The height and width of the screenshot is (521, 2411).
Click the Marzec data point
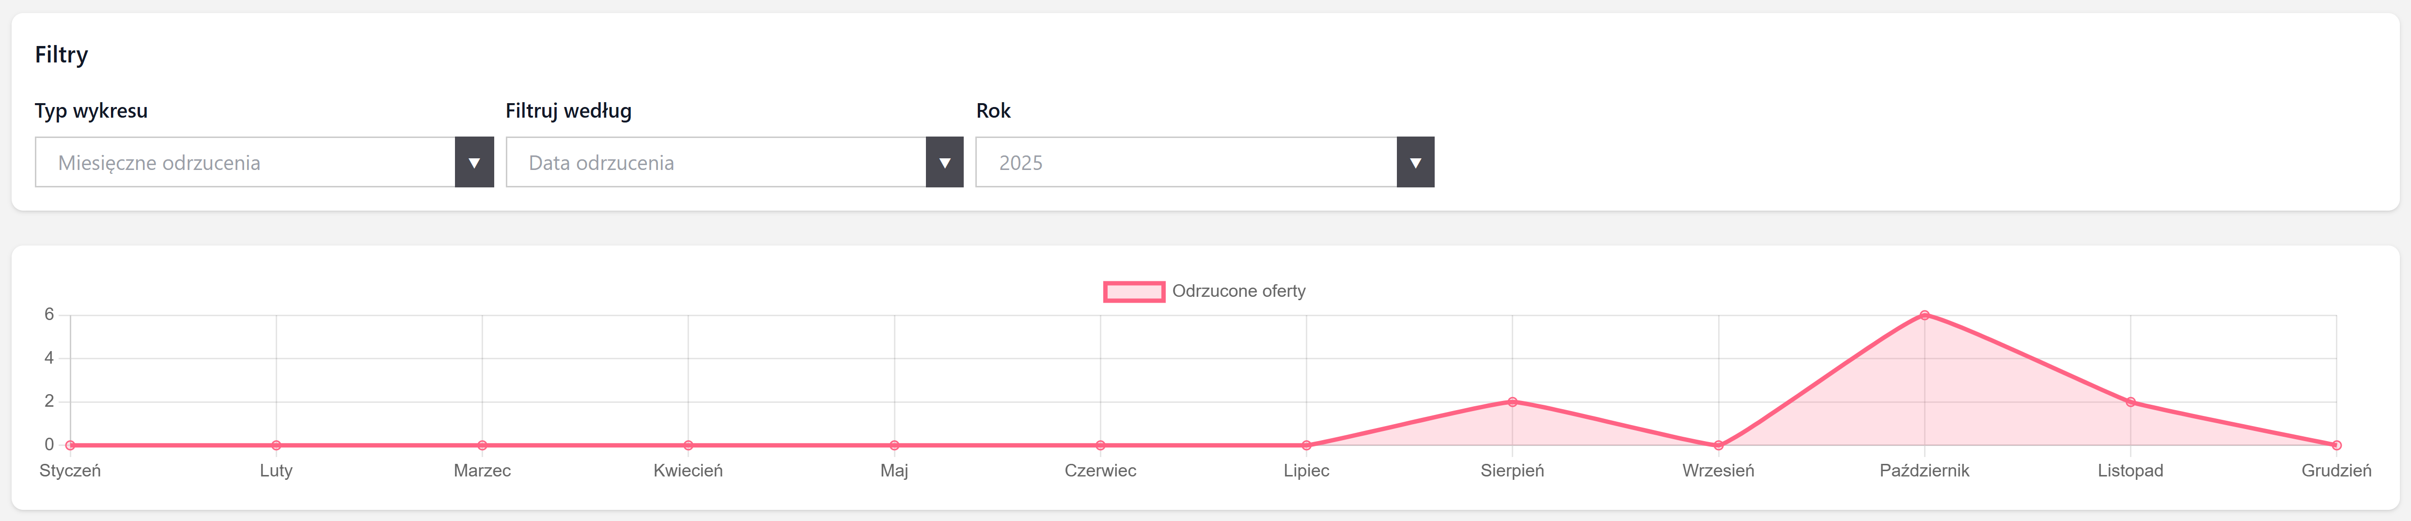click(482, 445)
